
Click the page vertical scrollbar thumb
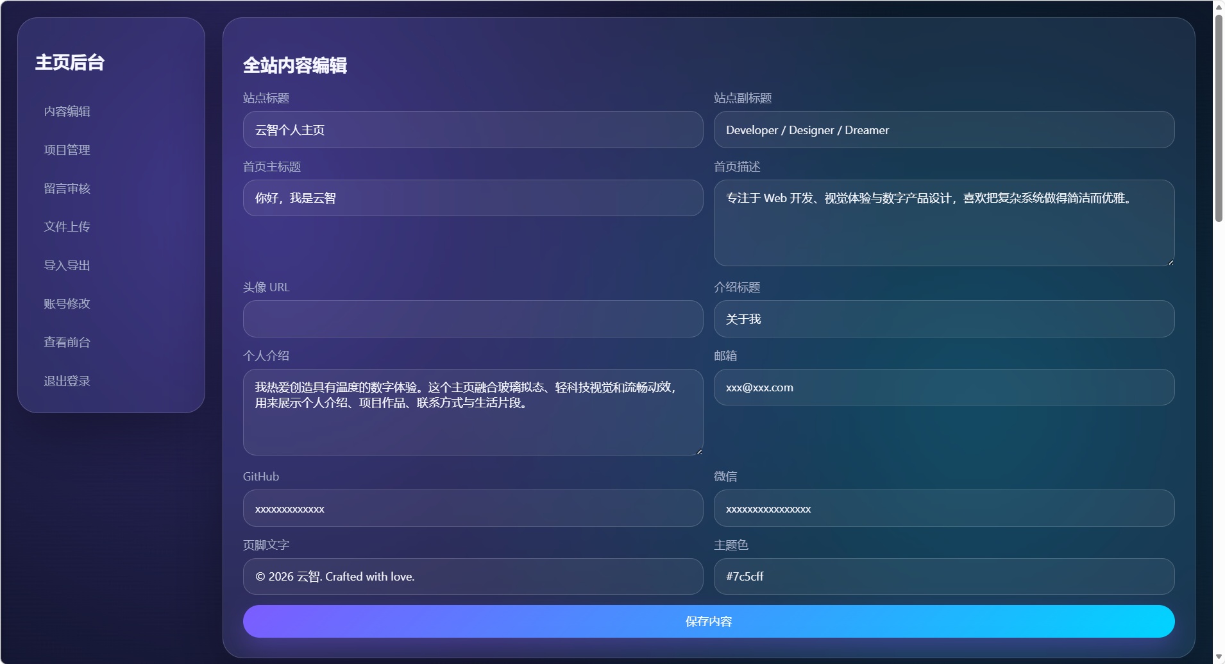(1219, 118)
